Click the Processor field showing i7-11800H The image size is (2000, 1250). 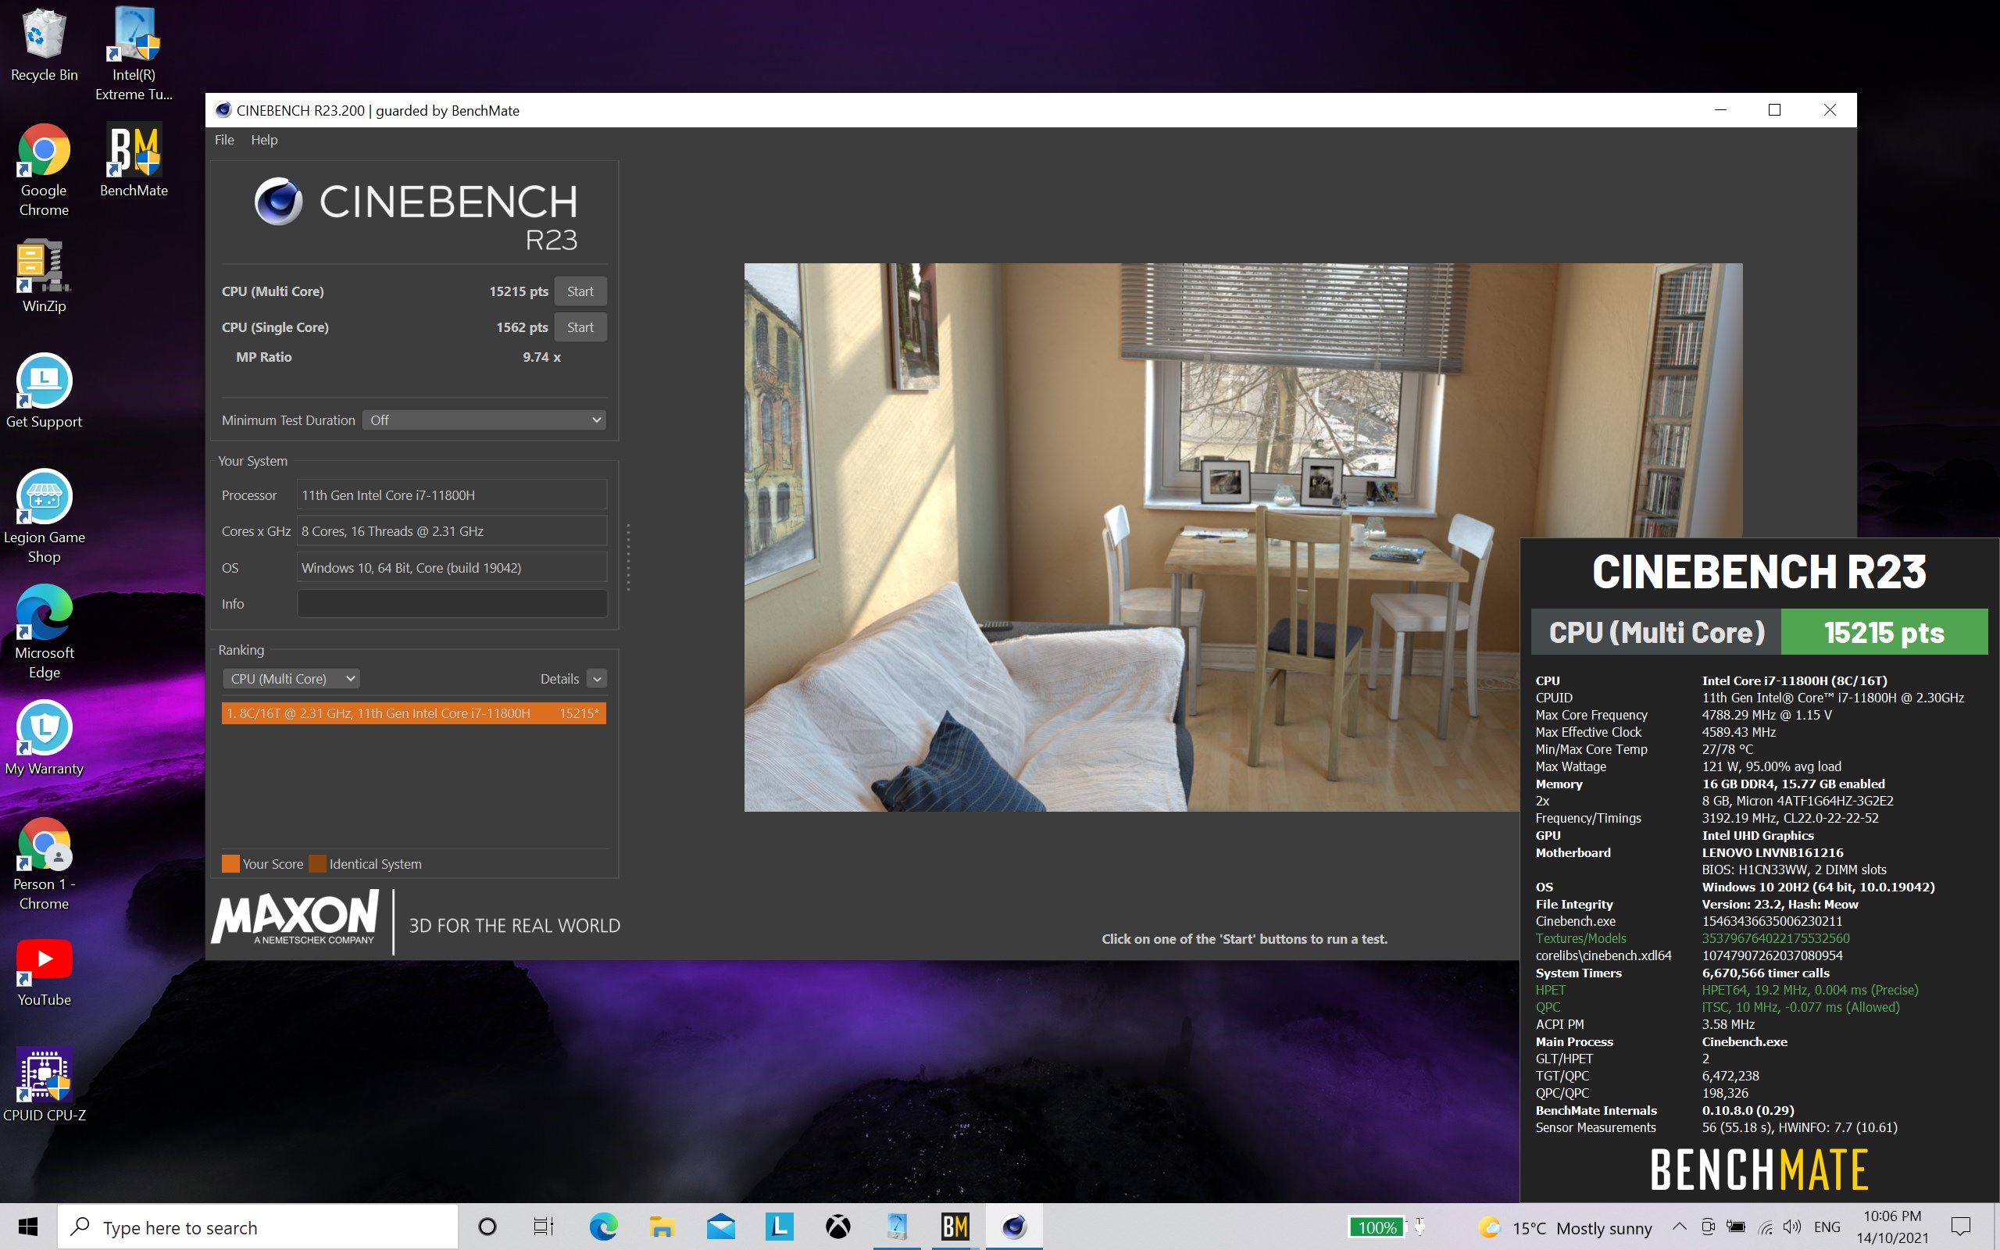(452, 495)
